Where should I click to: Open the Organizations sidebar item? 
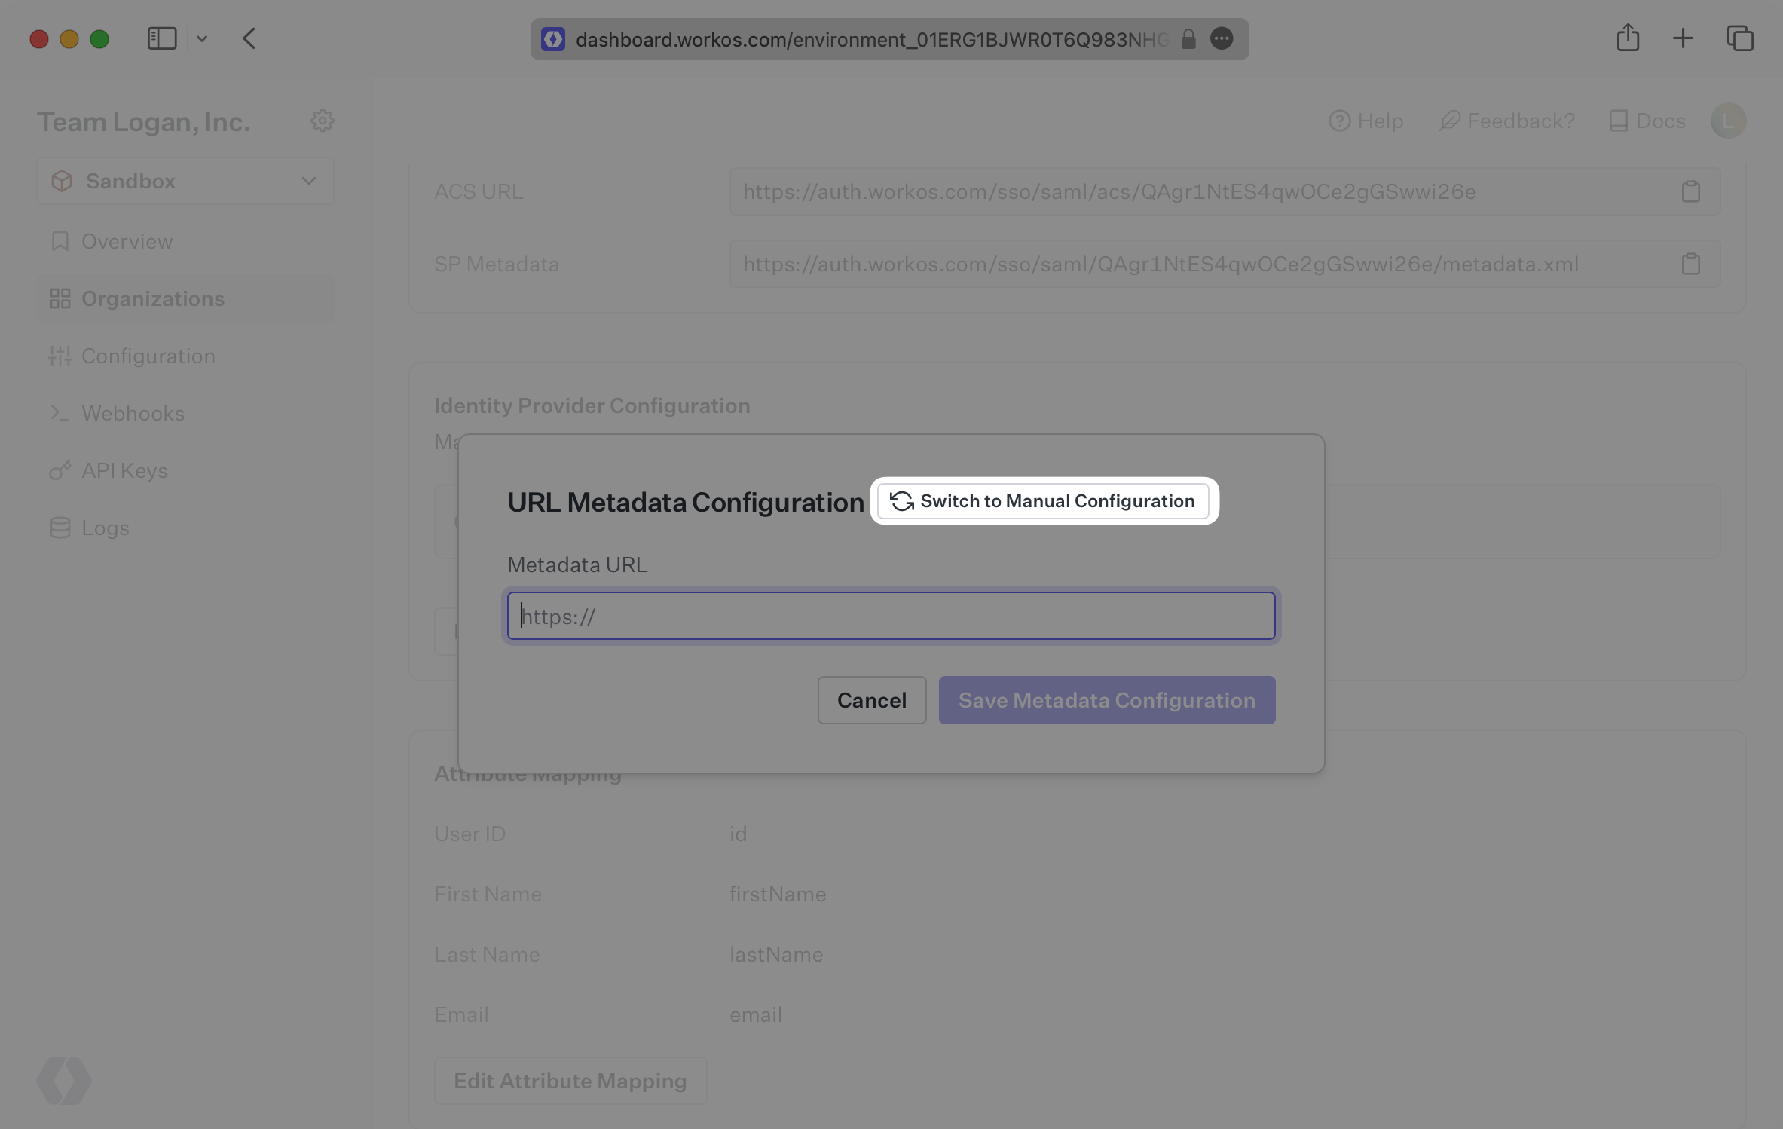click(153, 298)
